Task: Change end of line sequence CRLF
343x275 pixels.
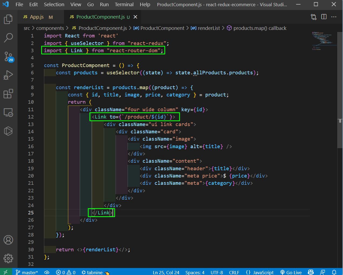Action: point(234,272)
